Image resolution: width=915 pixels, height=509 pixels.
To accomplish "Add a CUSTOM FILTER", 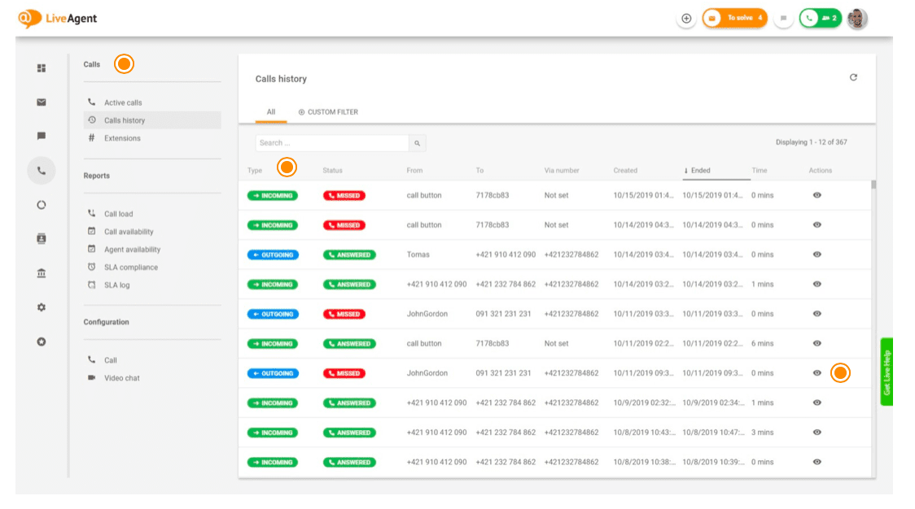I will (328, 112).
